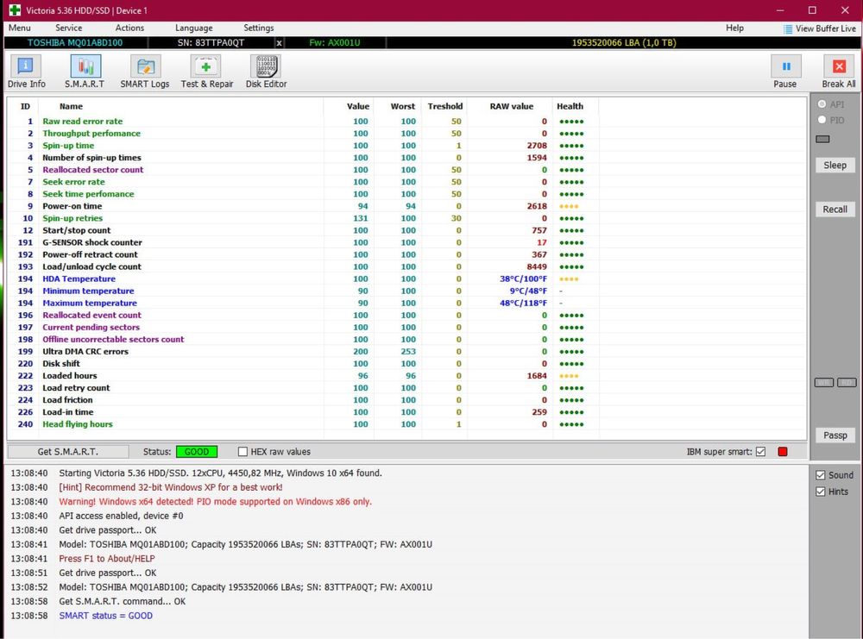
Task: Click the x next to the serial number
Action: click(x=279, y=43)
